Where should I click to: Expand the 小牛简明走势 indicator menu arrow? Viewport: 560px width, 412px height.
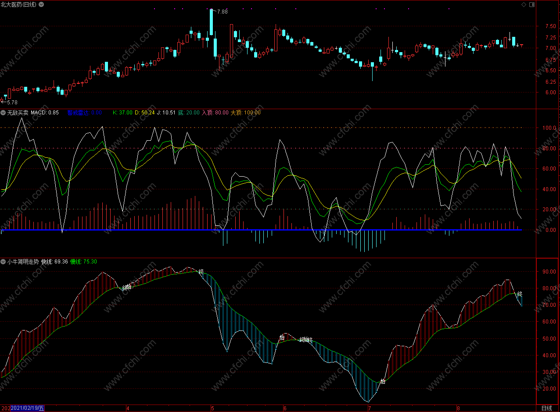click(x=4, y=262)
